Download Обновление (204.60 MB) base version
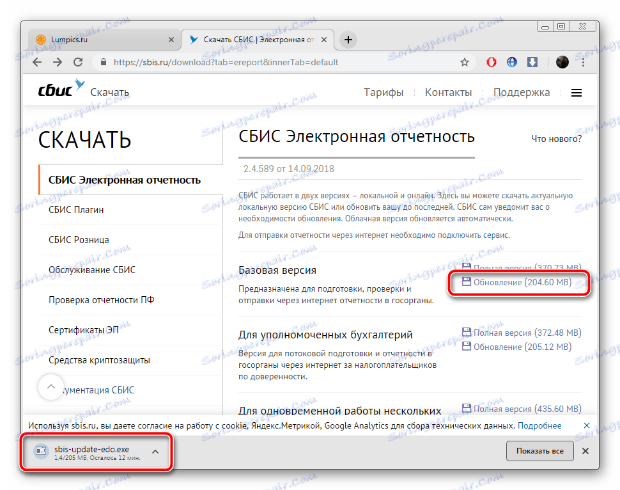Image resolution: width=620 pixels, height=490 pixels. tap(522, 282)
